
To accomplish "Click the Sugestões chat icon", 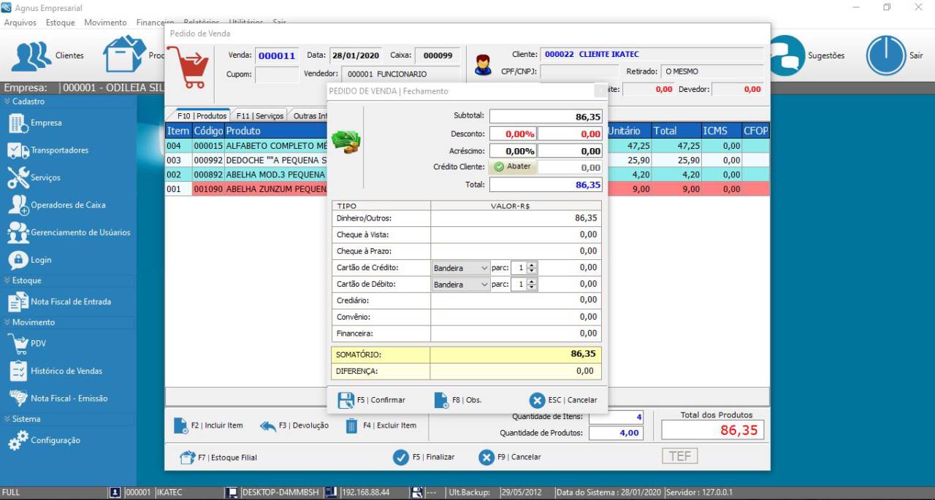I will click(x=786, y=55).
